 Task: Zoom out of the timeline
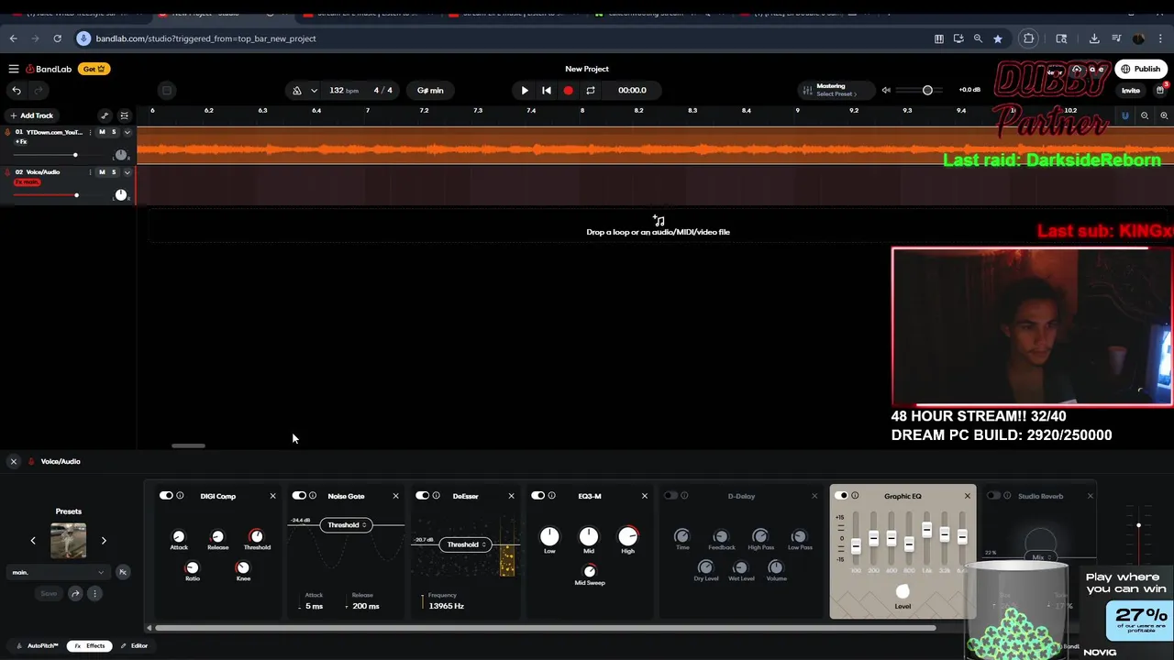1145,115
